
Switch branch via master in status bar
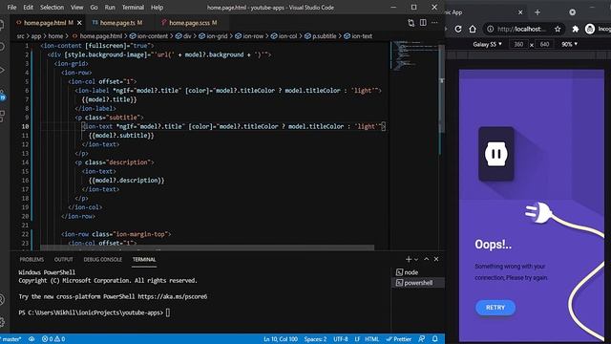(11, 339)
